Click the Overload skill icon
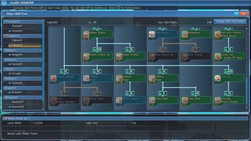The width and height of the screenshot is (251, 141). [x=217, y=78]
